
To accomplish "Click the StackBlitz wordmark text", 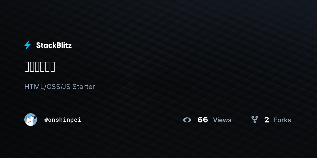I will [x=54, y=45].
